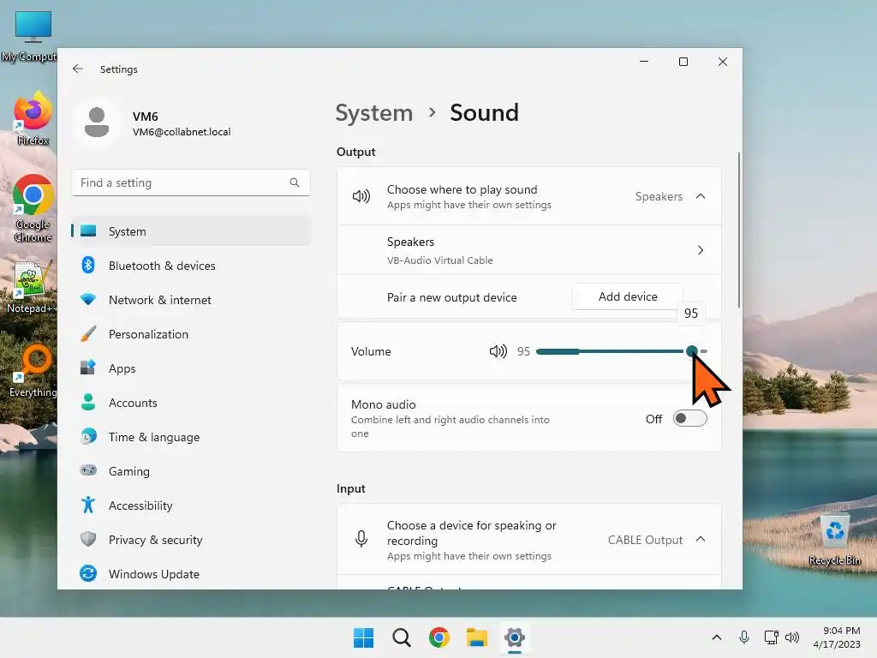Viewport: 877px width, 658px height.
Task: Open Personalization settings
Action: pos(191,334)
